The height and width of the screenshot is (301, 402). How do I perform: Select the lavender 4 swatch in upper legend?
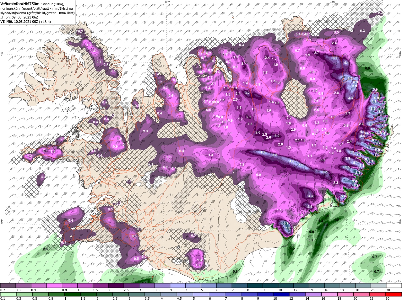click(x=177, y=286)
